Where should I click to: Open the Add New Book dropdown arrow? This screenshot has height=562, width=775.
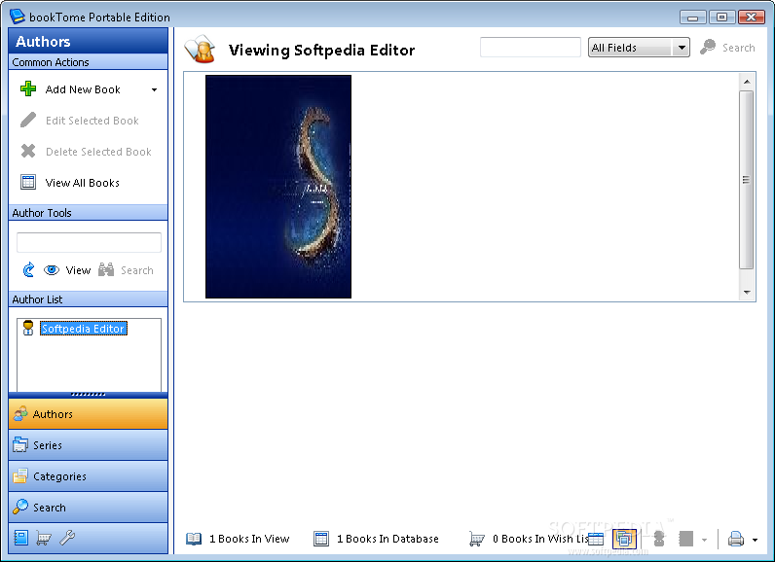[154, 89]
